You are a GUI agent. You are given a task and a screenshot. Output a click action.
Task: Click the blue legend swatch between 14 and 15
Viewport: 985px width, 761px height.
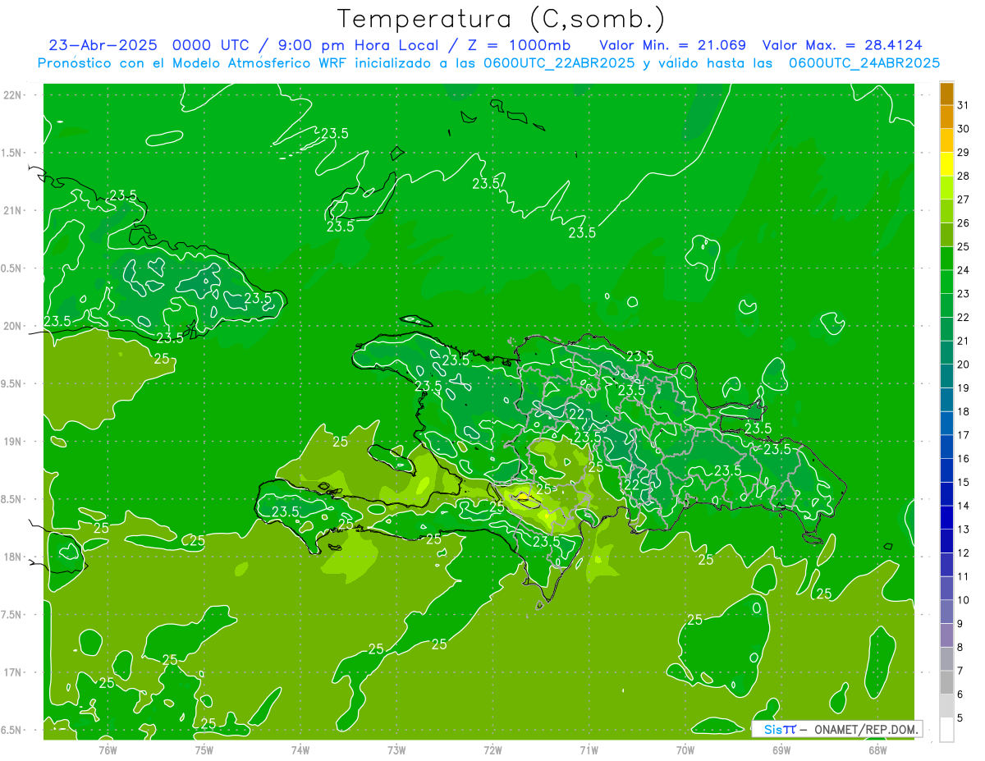[x=946, y=494]
